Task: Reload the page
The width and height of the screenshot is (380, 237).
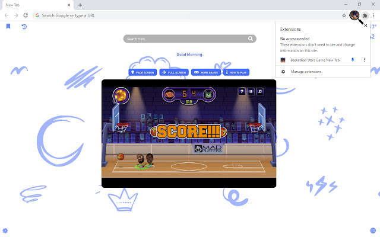Action: (26, 15)
